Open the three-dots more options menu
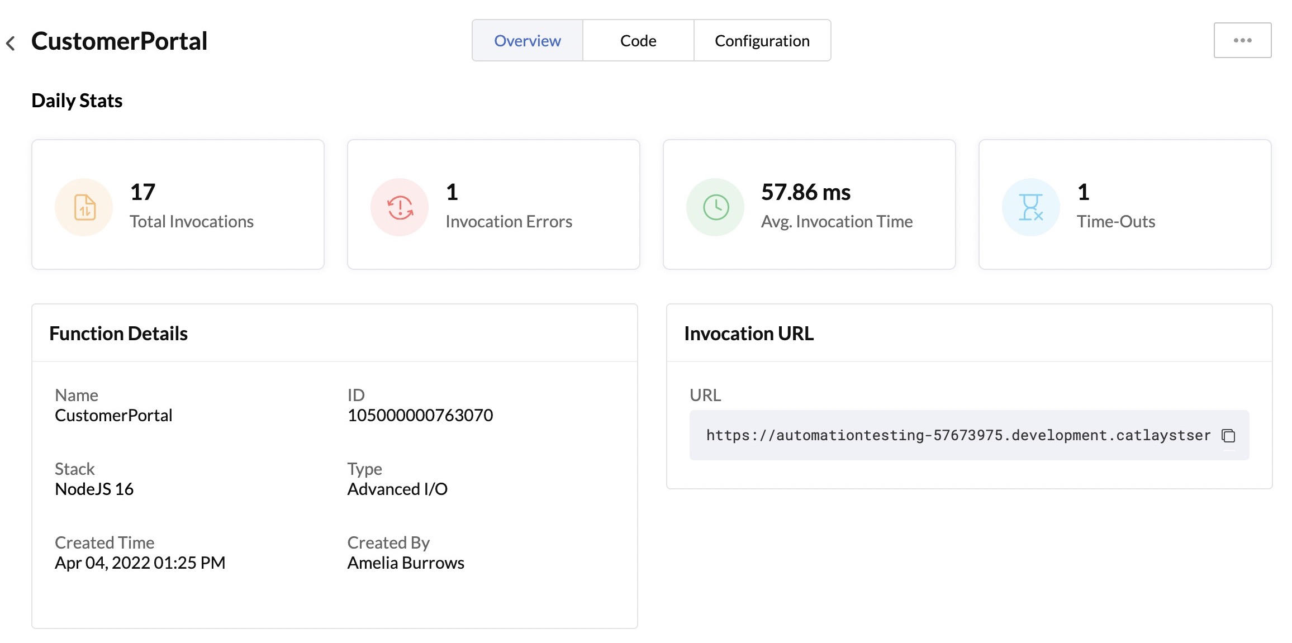The height and width of the screenshot is (643, 1292). [1242, 40]
